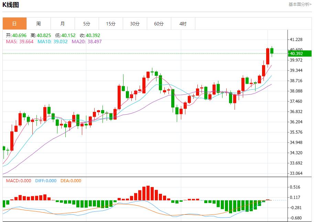Switch to the 周 (weekly) timeframe tab
This screenshot has height=222, width=315.
point(39,23)
